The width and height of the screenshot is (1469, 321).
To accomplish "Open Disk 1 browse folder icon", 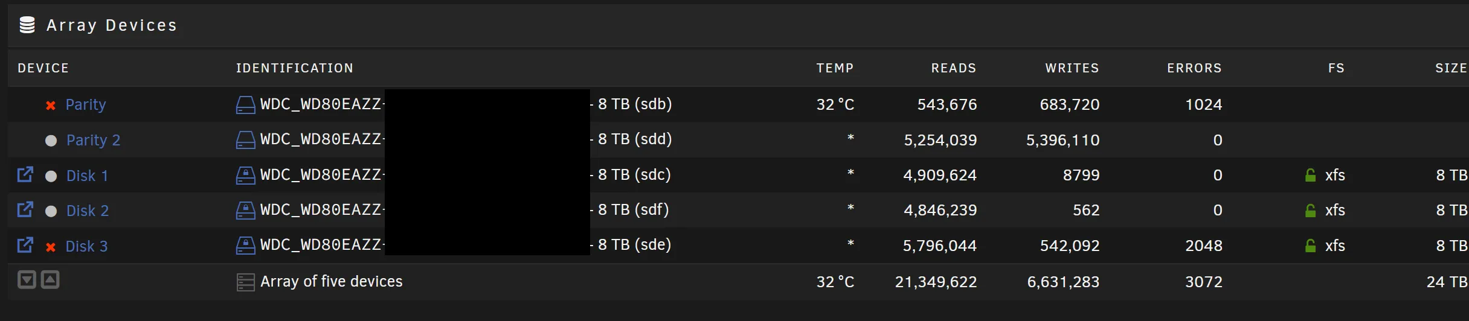I will click(x=25, y=175).
